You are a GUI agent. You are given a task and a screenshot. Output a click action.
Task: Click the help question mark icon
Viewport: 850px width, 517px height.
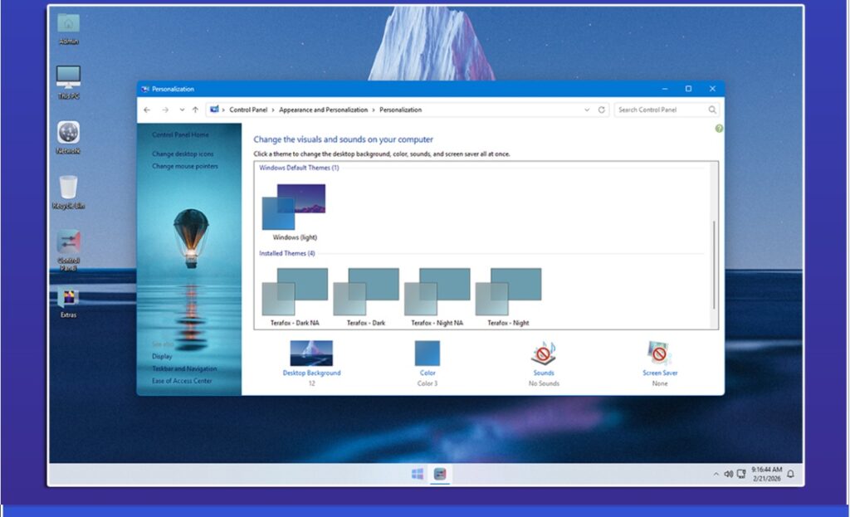click(719, 129)
